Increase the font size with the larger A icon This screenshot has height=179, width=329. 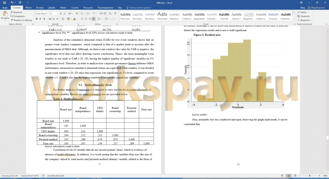(61, 13)
